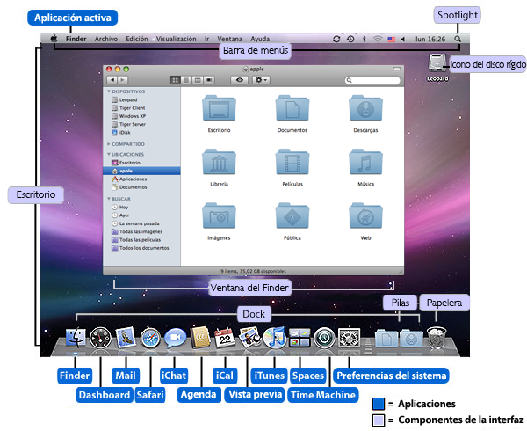Open iTunes from the Dock
This screenshot has width=527, height=431.
pyautogui.click(x=274, y=338)
